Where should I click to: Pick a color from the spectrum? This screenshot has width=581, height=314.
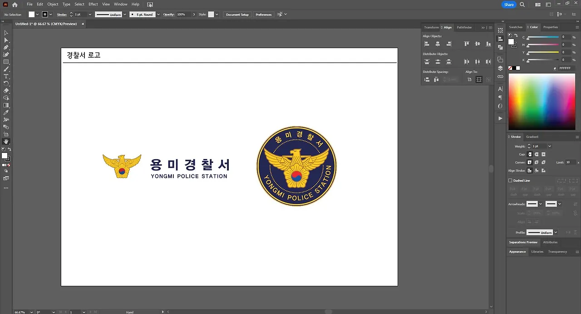541,102
